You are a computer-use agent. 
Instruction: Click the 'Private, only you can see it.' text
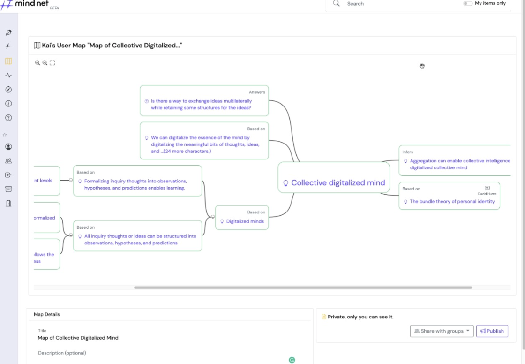(x=360, y=317)
